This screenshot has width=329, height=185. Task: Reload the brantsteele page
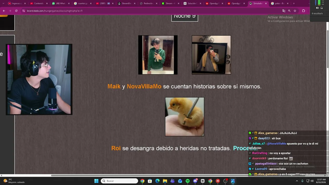[x=16, y=11]
